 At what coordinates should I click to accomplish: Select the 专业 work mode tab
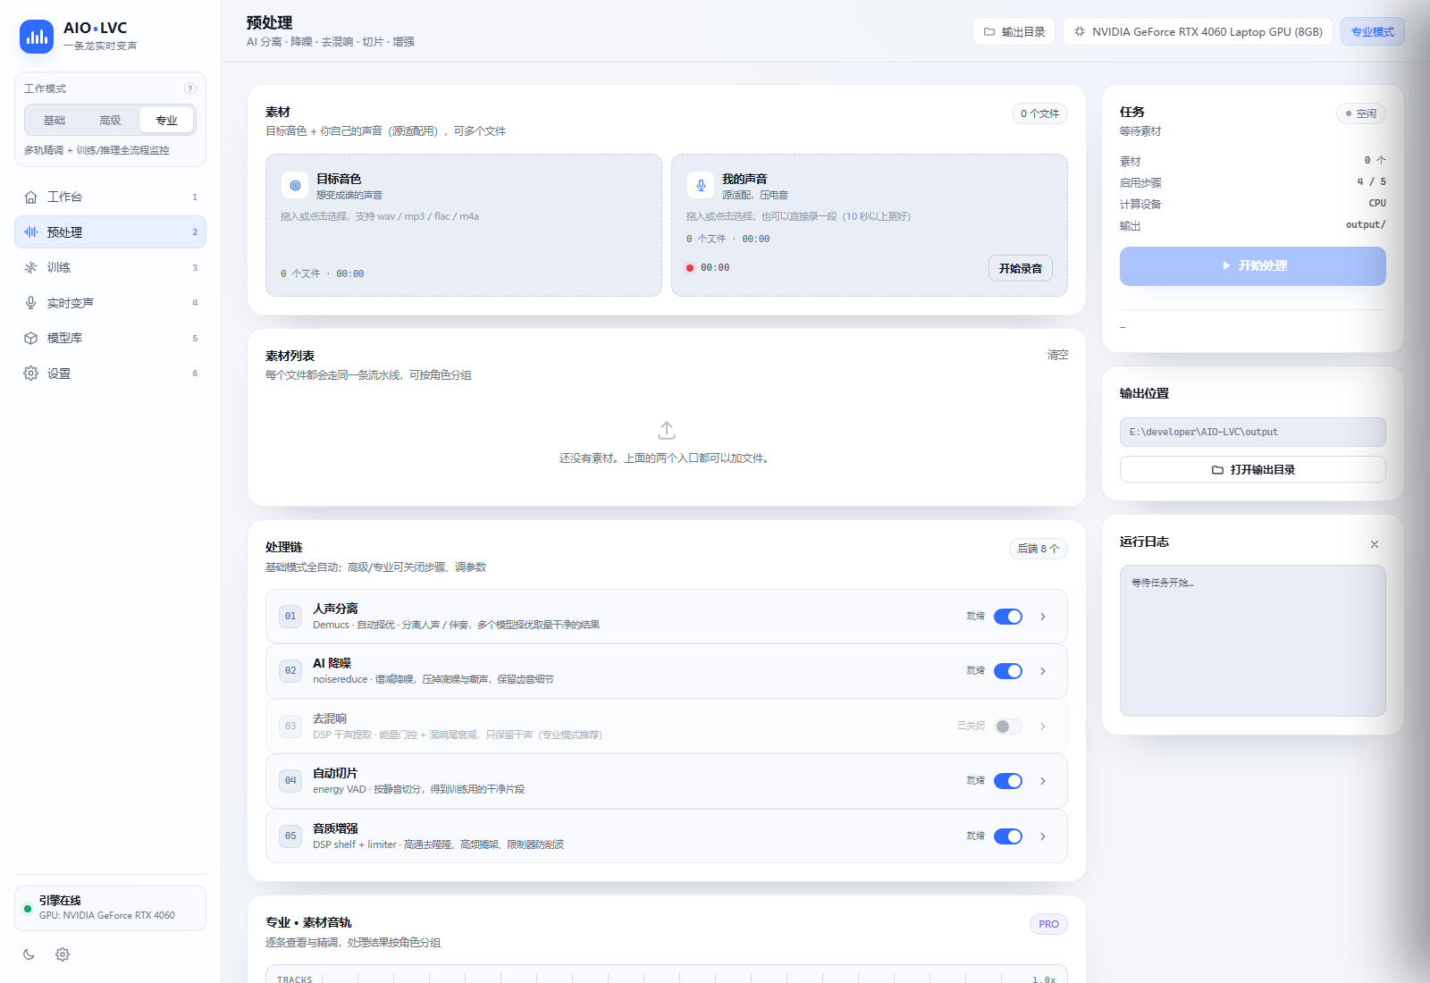[x=166, y=120]
